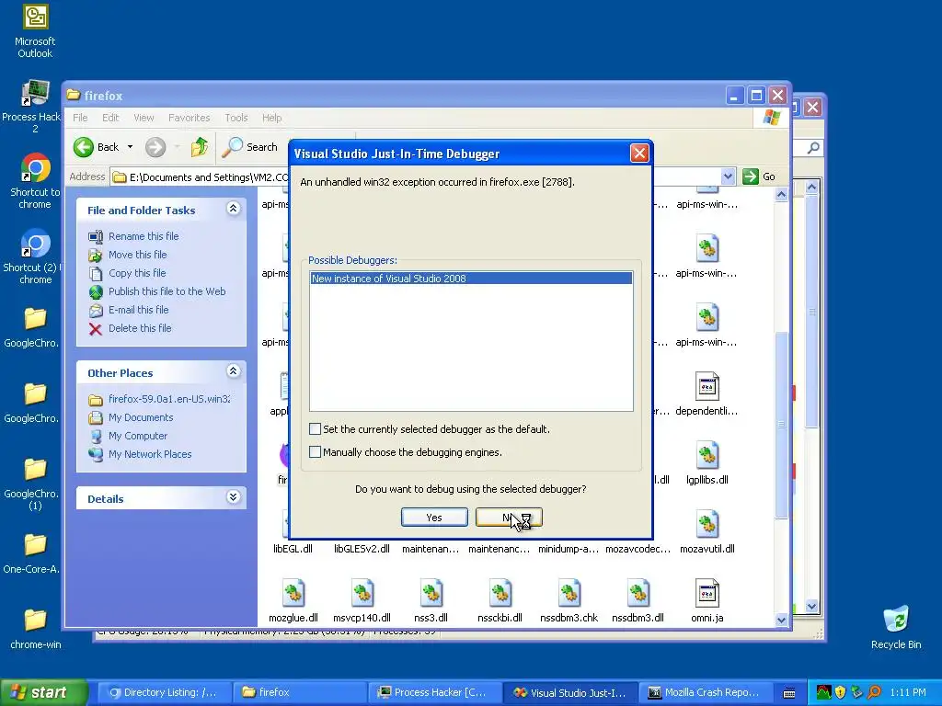The width and height of the screenshot is (942, 706).
Task: Open the File menu in firefox window
Action: click(x=81, y=118)
